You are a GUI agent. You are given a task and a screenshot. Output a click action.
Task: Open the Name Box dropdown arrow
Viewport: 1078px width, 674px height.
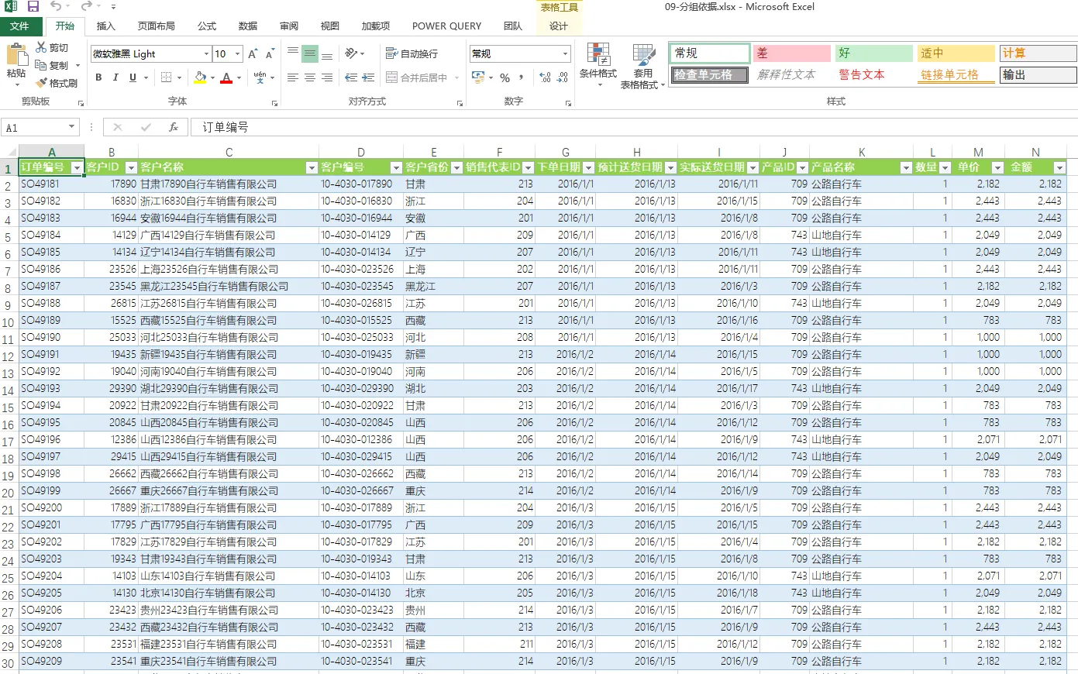click(72, 127)
